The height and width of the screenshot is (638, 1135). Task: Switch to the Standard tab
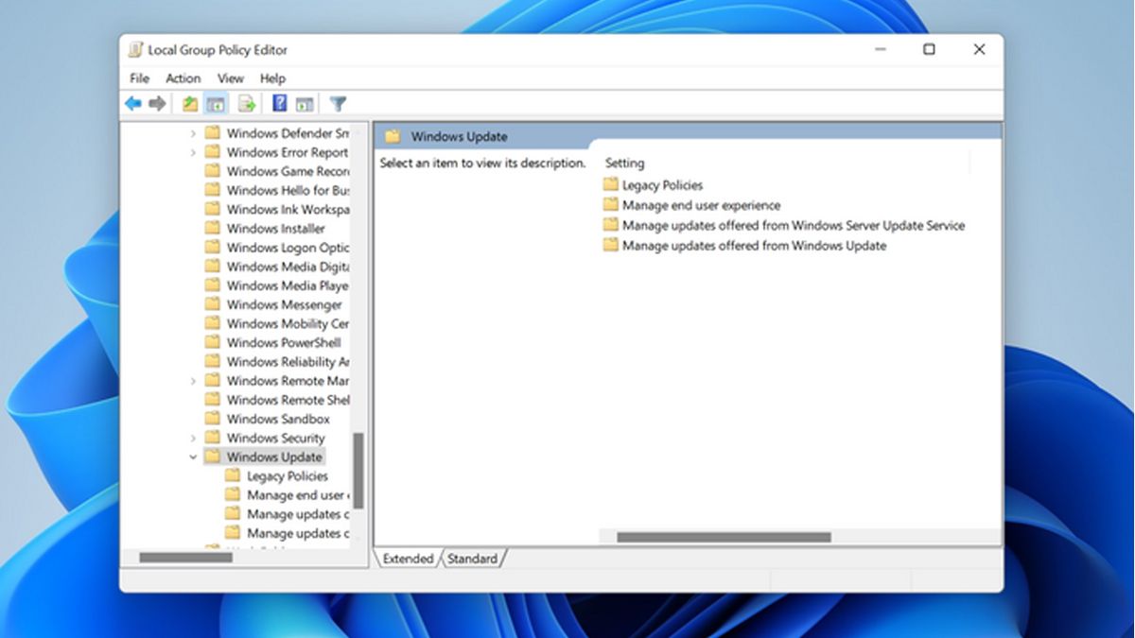click(473, 559)
